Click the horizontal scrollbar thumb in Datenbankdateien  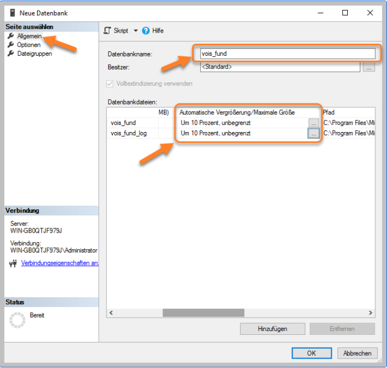[203, 313]
